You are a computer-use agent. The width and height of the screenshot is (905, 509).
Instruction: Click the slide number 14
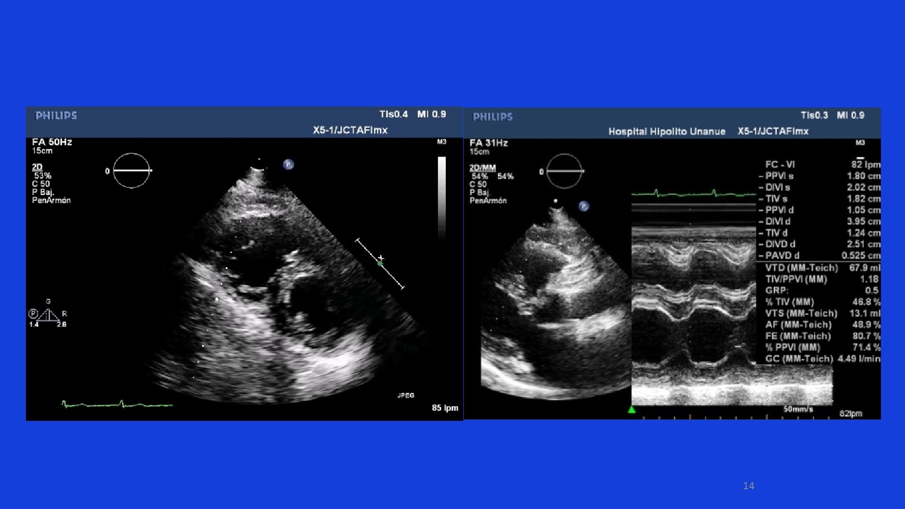tap(749, 486)
